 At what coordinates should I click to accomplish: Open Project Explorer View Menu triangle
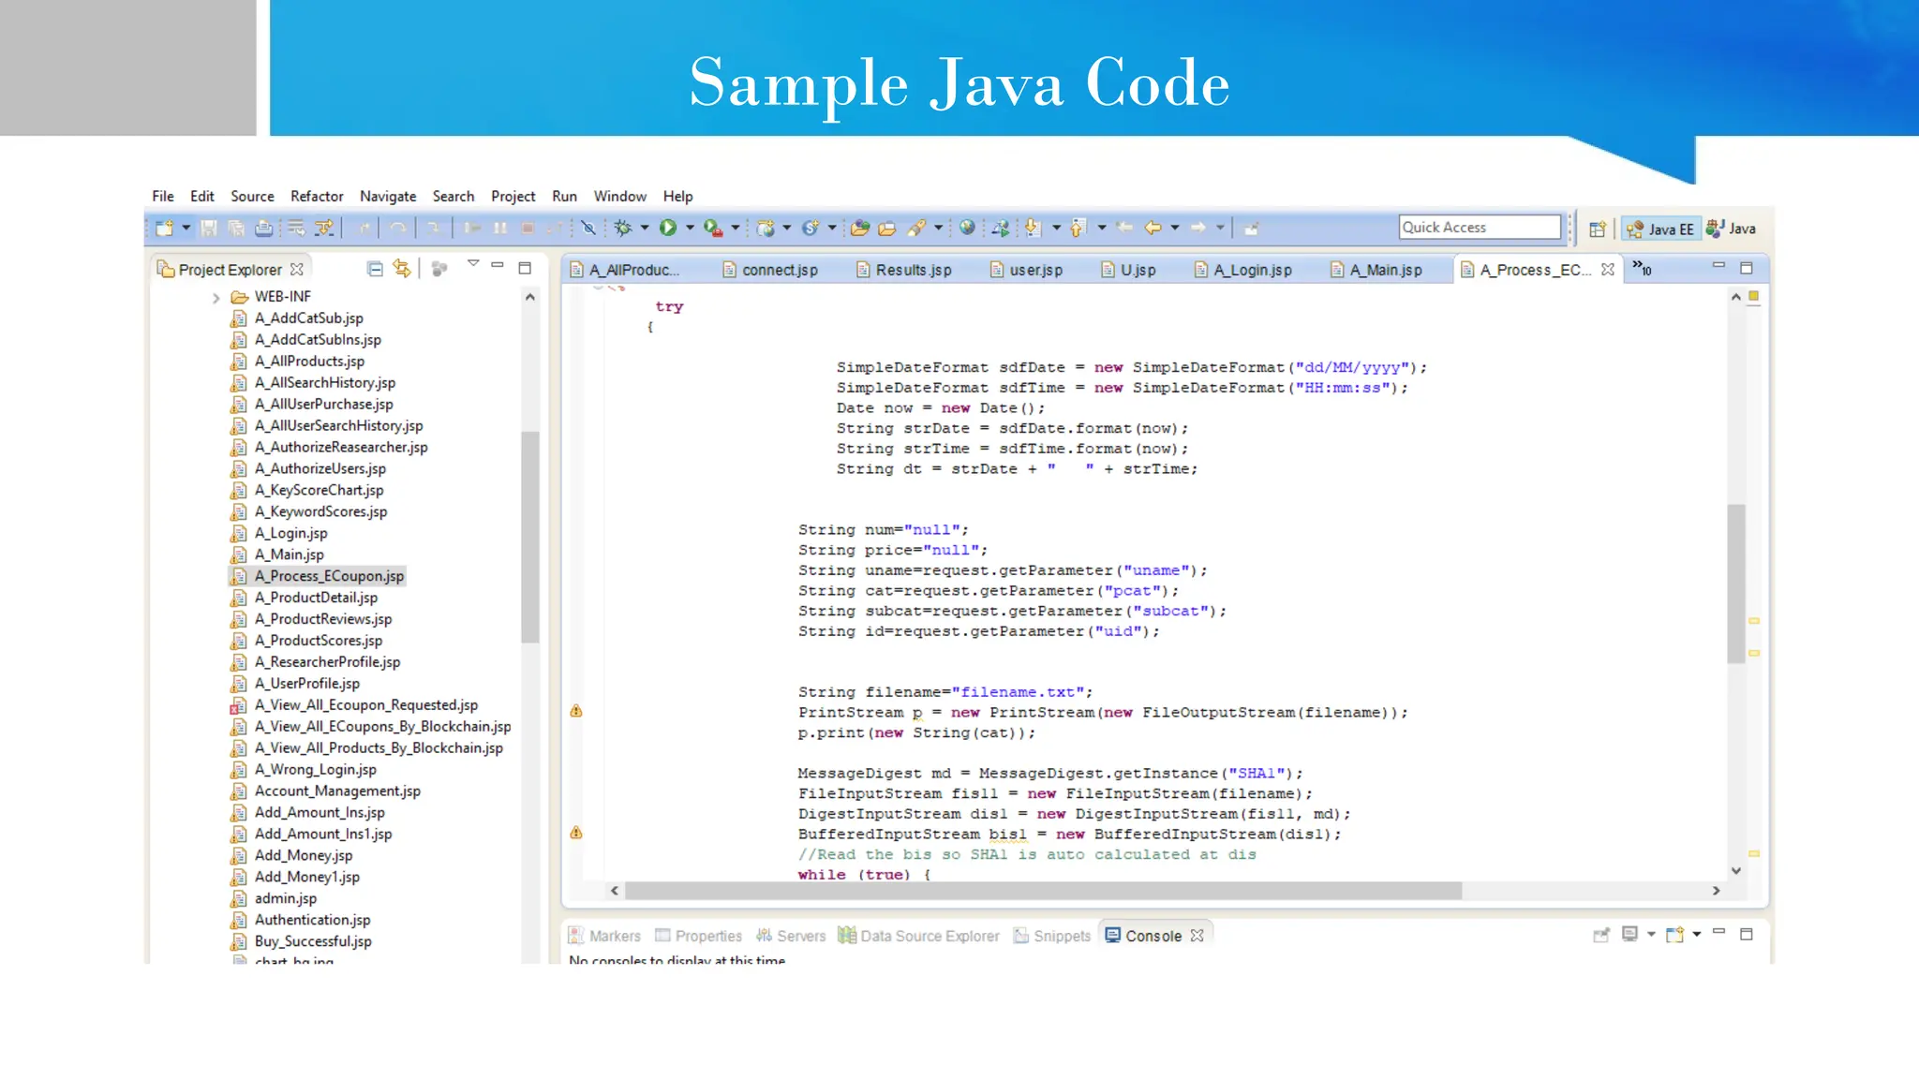473,265
